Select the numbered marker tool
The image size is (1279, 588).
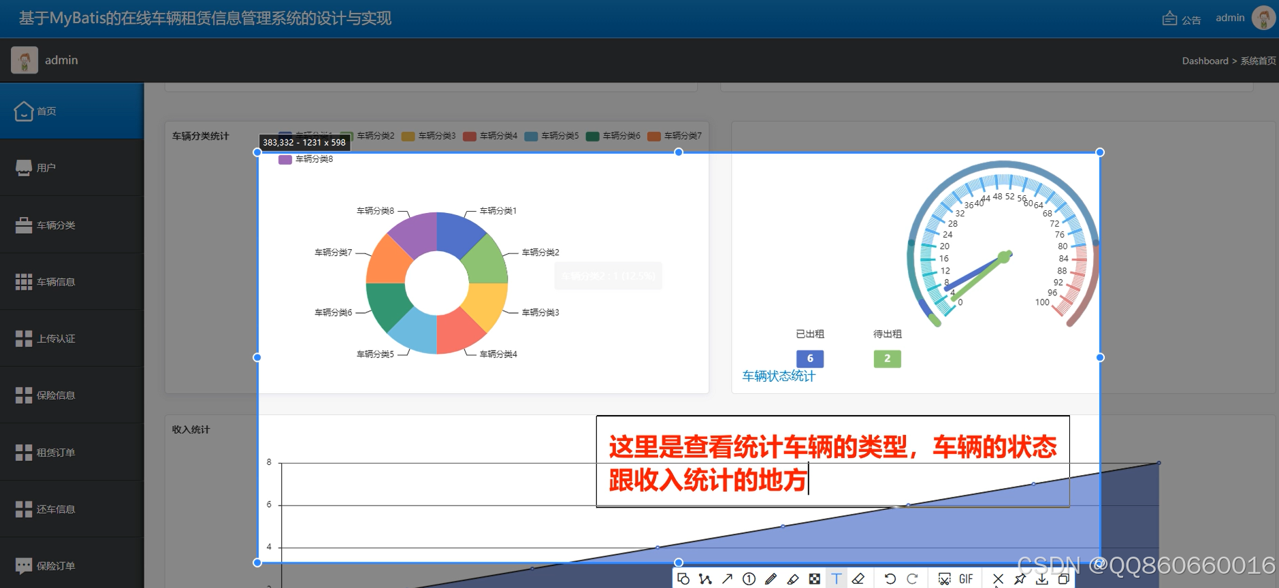point(749,578)
